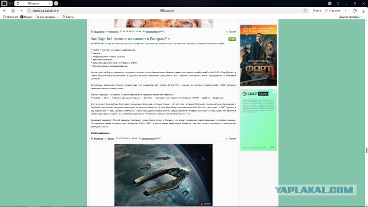
Task: Click the Ссылка link under the Борт №1 article
Action: (232, 139)
